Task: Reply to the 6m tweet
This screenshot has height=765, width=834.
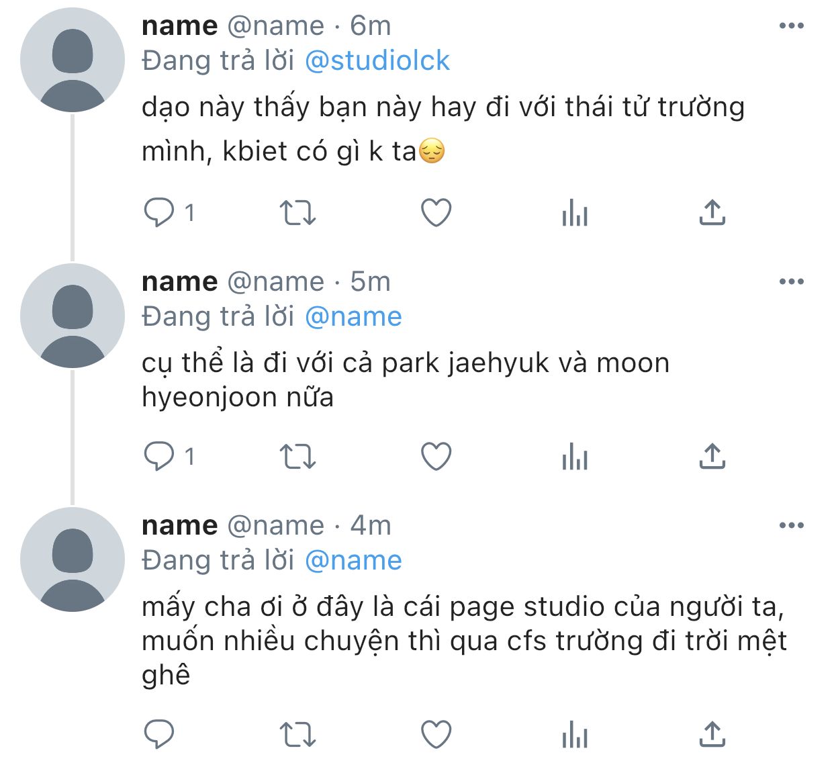Action: click(x=159, y=213)
